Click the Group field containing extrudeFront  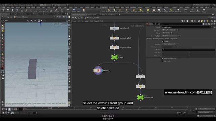pos(186,27)
